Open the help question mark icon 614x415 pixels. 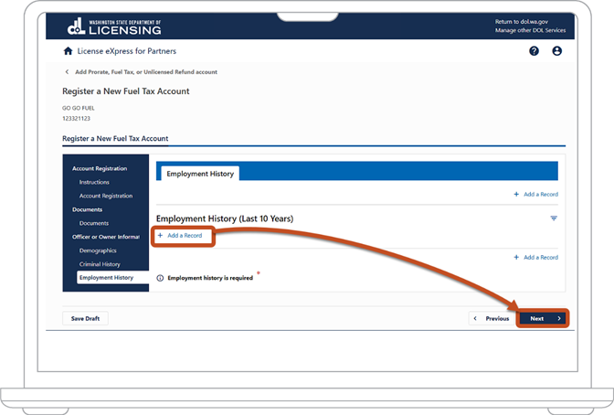click(534, 51)
